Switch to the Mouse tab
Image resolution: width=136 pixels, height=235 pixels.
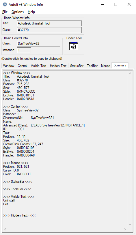pos(106,66)
